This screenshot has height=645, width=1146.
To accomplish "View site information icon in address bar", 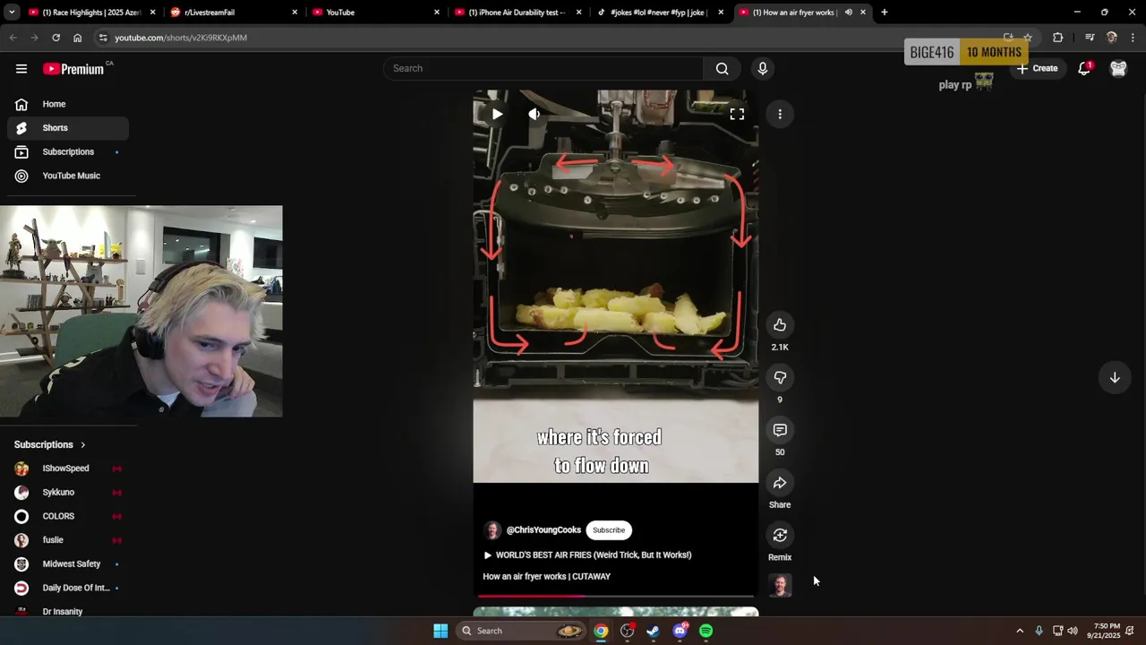I will 103,38.
